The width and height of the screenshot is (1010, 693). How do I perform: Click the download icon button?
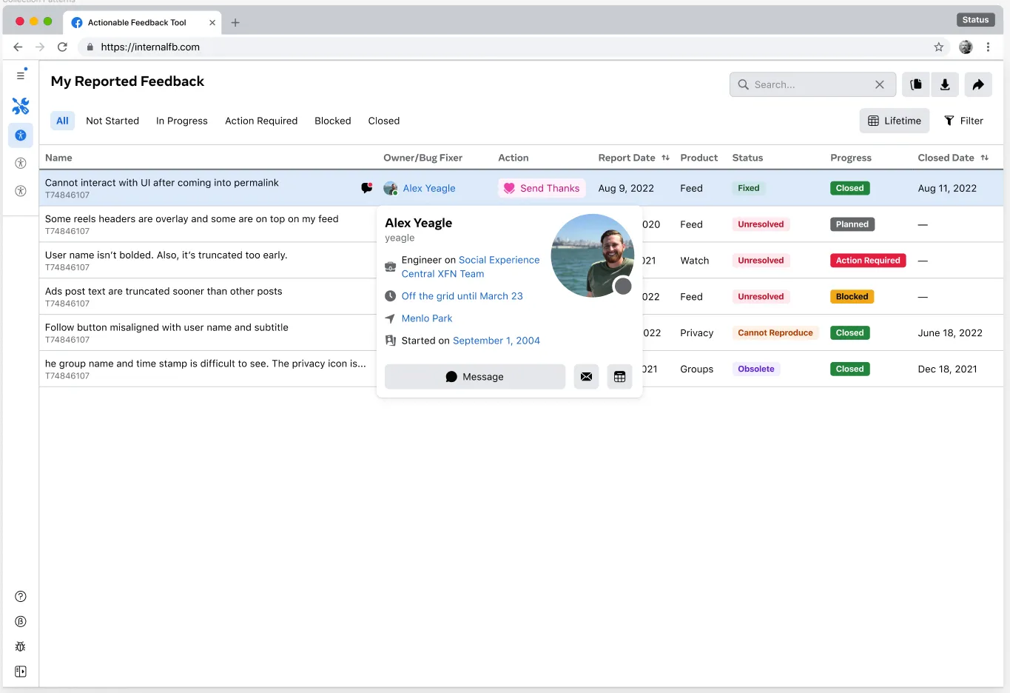(945, 84)
